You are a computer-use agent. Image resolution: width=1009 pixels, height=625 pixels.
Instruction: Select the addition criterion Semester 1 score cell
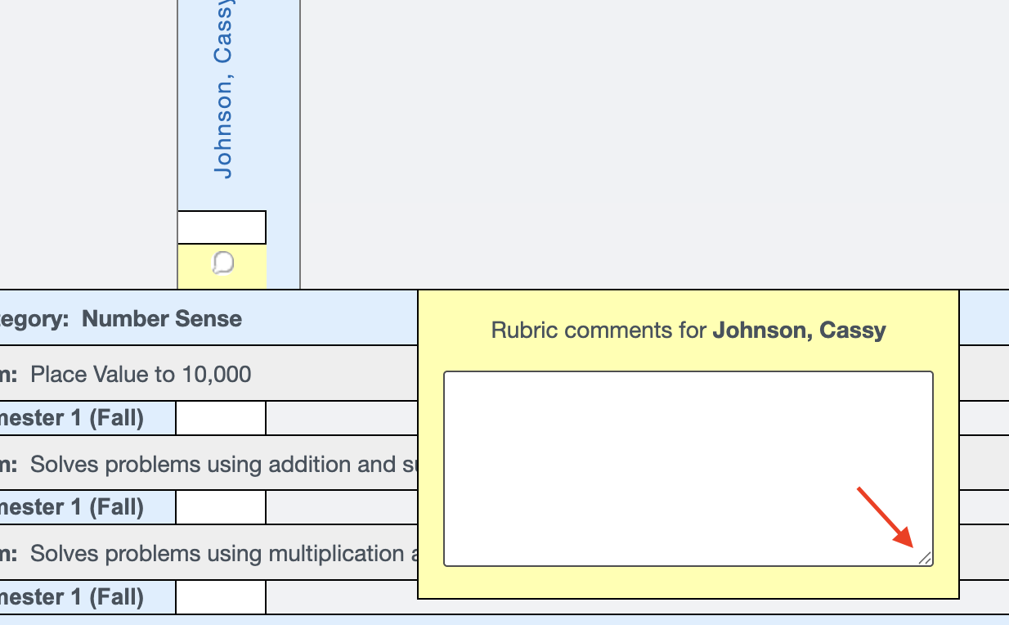pos(221,507)
